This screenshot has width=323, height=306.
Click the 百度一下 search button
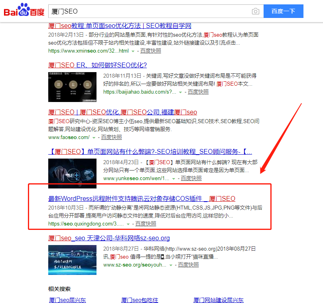283,11
